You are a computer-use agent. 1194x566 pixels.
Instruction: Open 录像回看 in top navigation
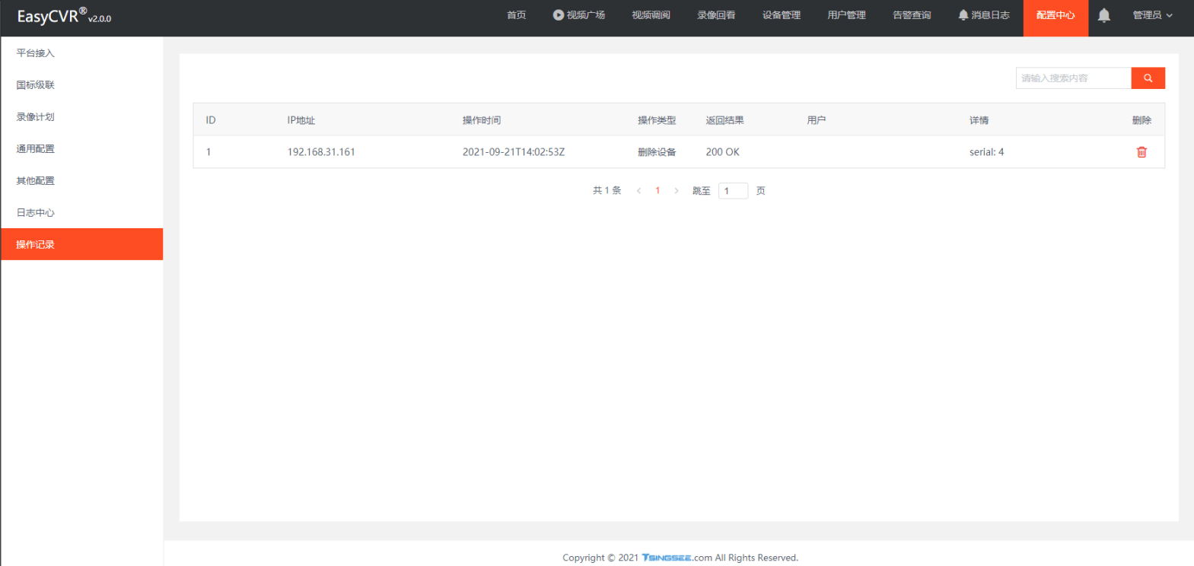716,15
